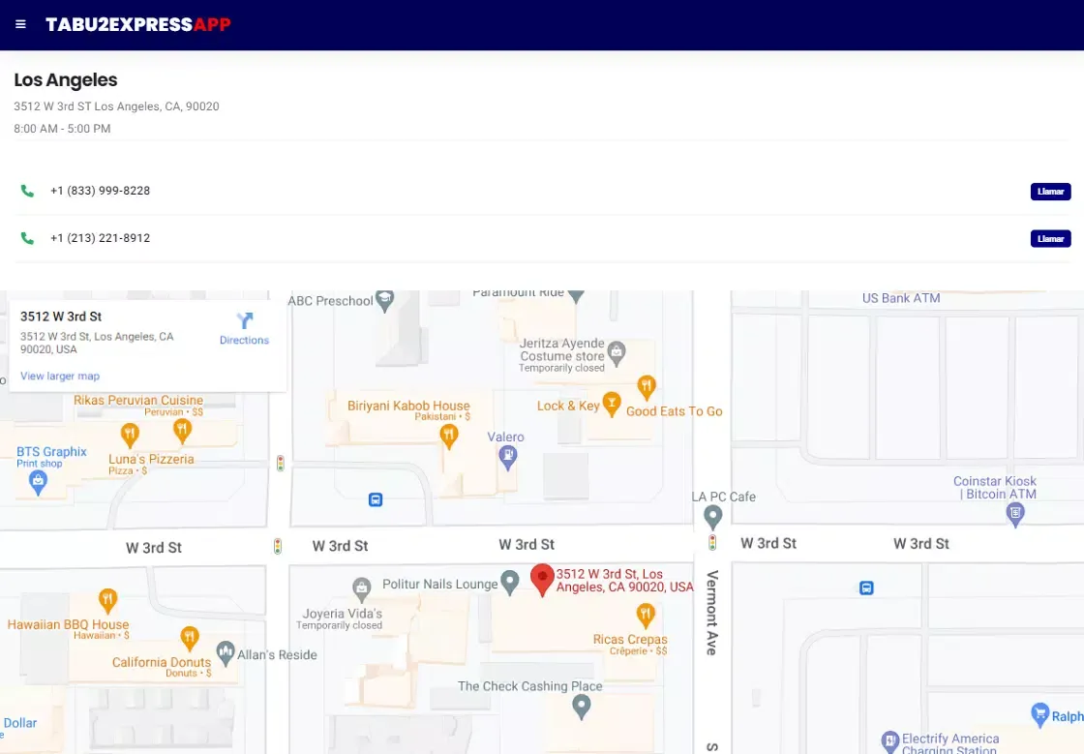The width and height of the screenshot is (1084, 754).
Task: Click the Joyeria Vida's shop marker
Action: [x=362, y=589]
